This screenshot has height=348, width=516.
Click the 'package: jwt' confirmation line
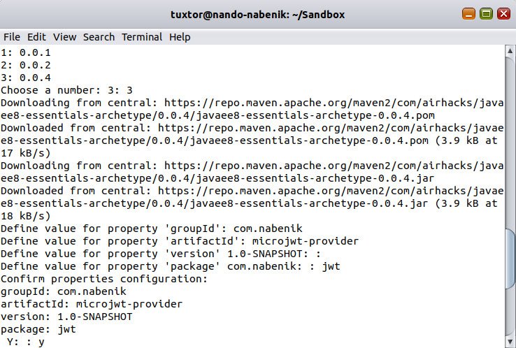[38, 329]
